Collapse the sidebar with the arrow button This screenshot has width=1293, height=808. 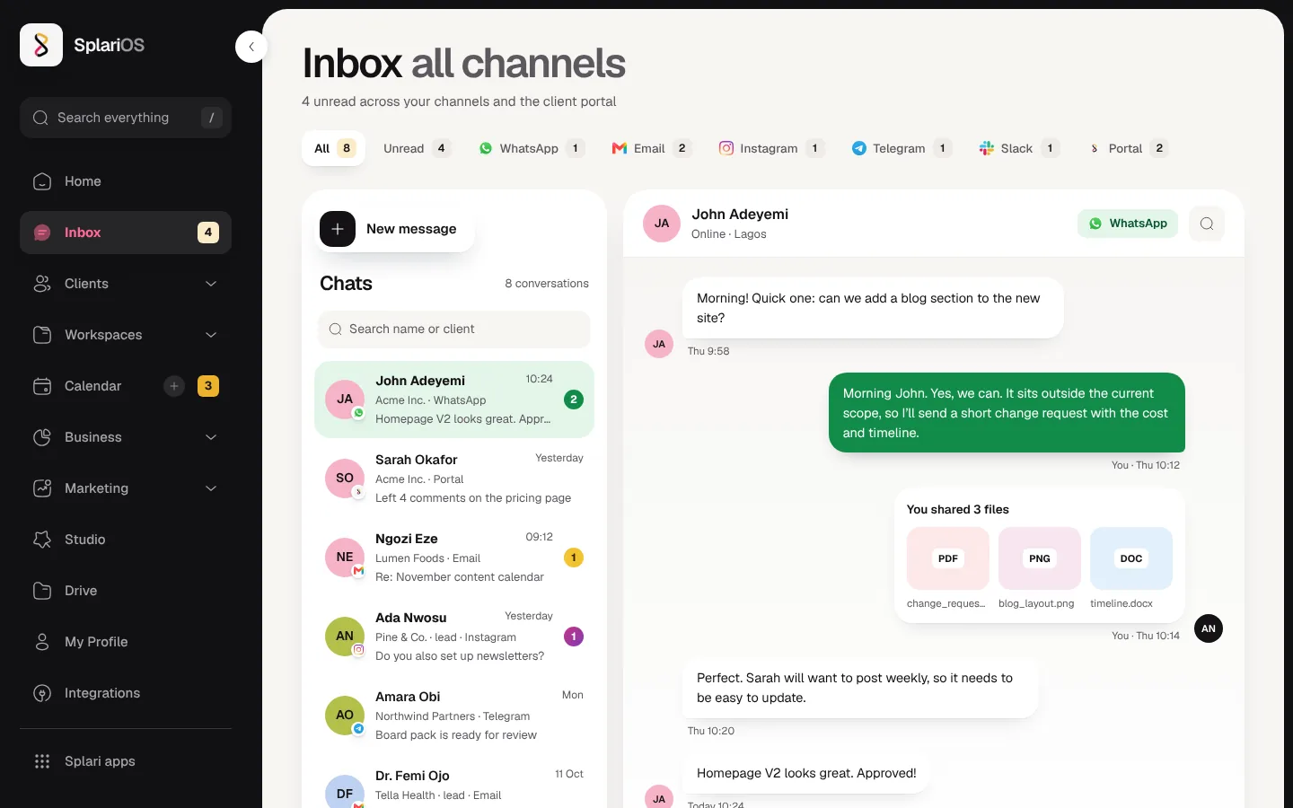pos(251,47)
